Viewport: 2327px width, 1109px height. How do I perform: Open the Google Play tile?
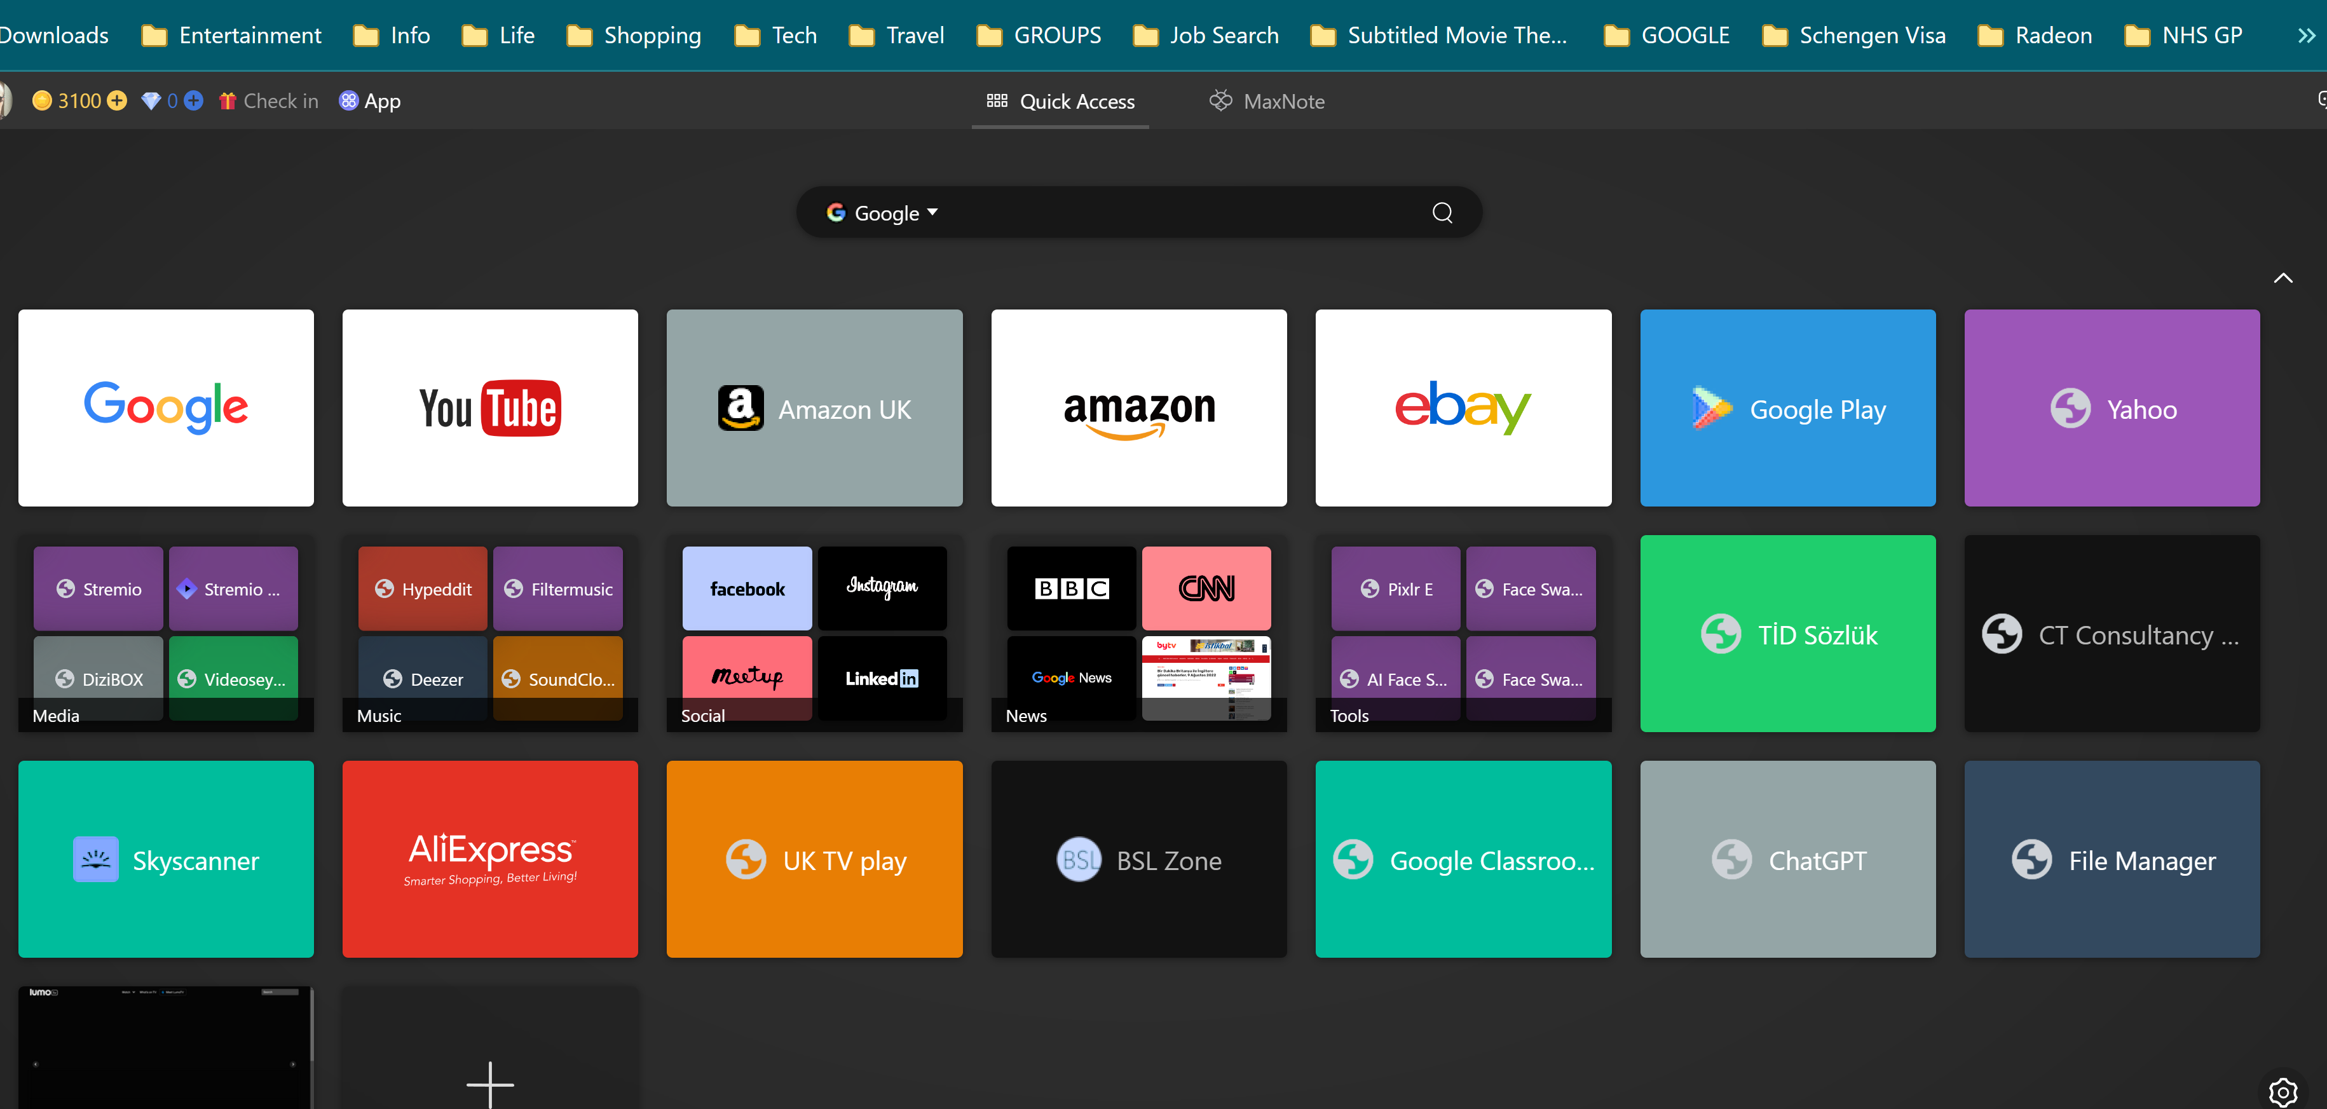tap(1787, 407)
